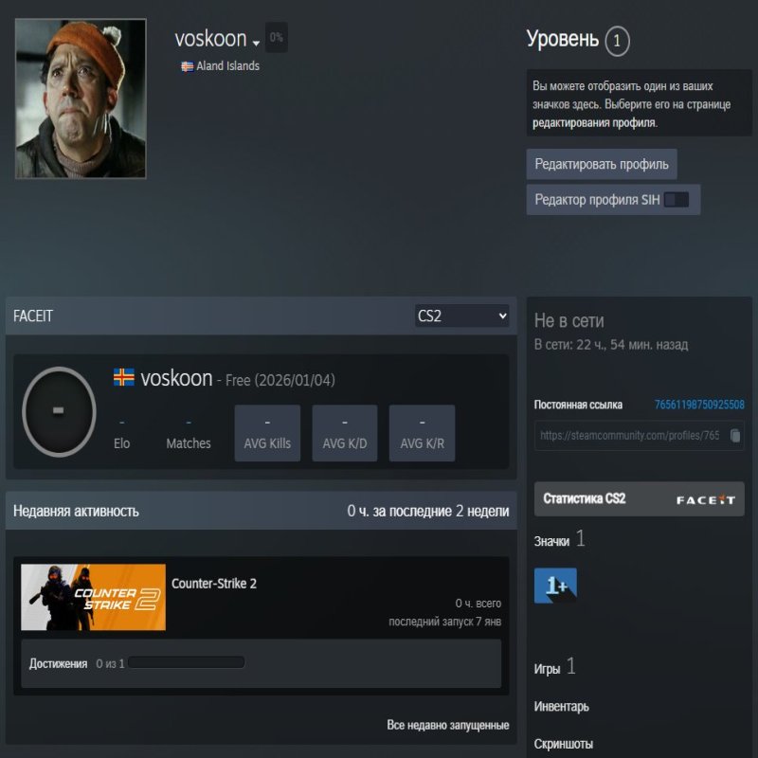Open the CS2 game selector dropdown

[x=460, y=315]
